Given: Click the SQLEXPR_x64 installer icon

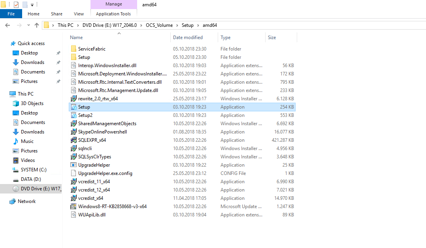Looking at the screenshot, I should tap(74, 140).
